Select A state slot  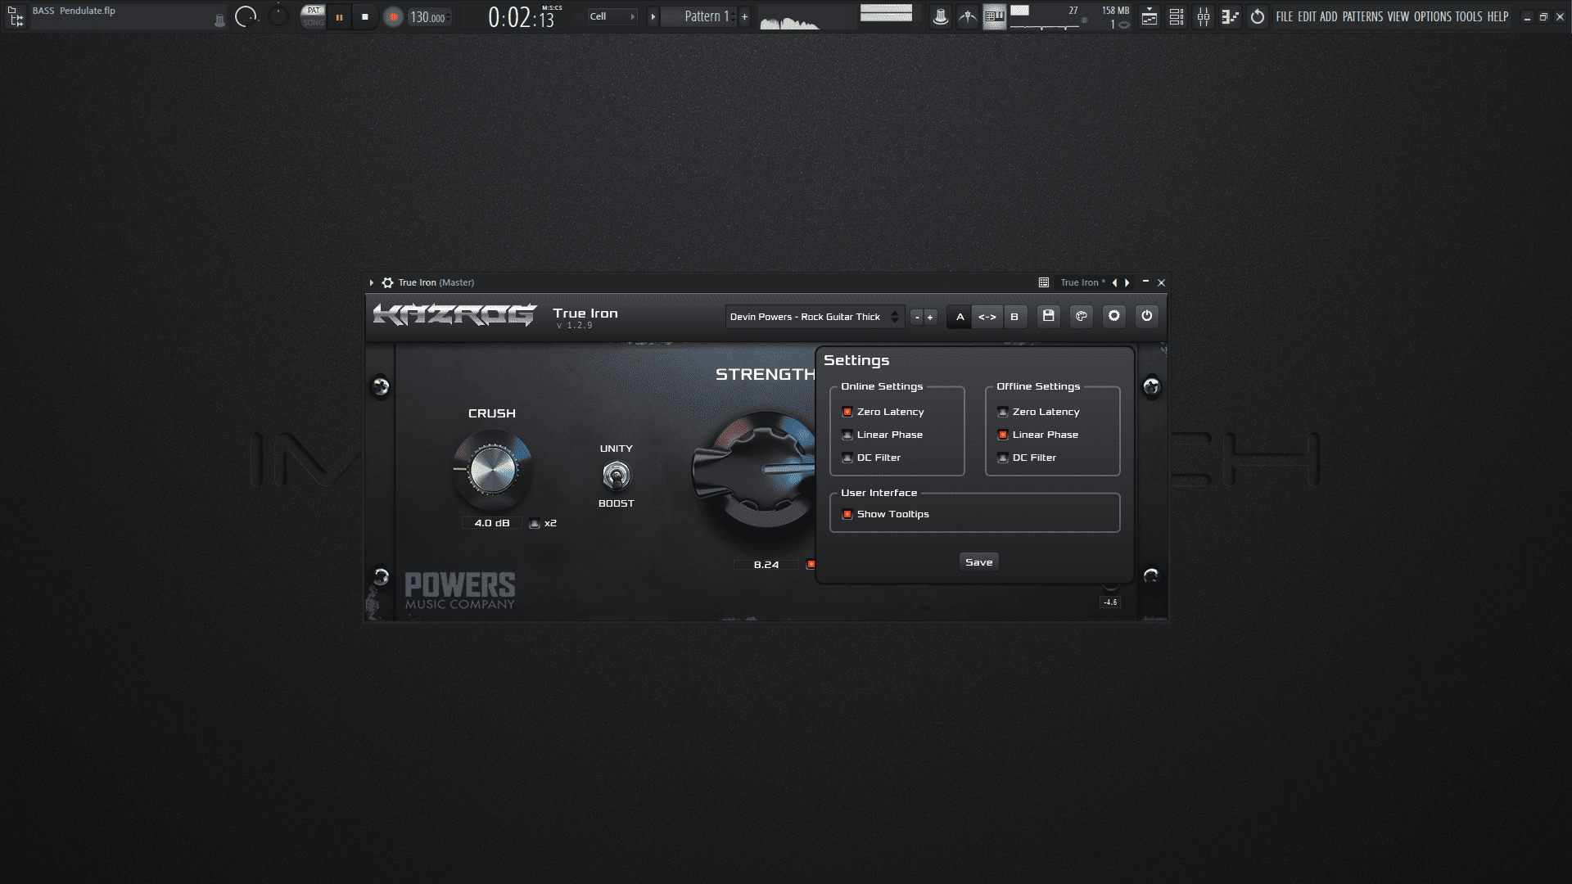tap(960, 317)
